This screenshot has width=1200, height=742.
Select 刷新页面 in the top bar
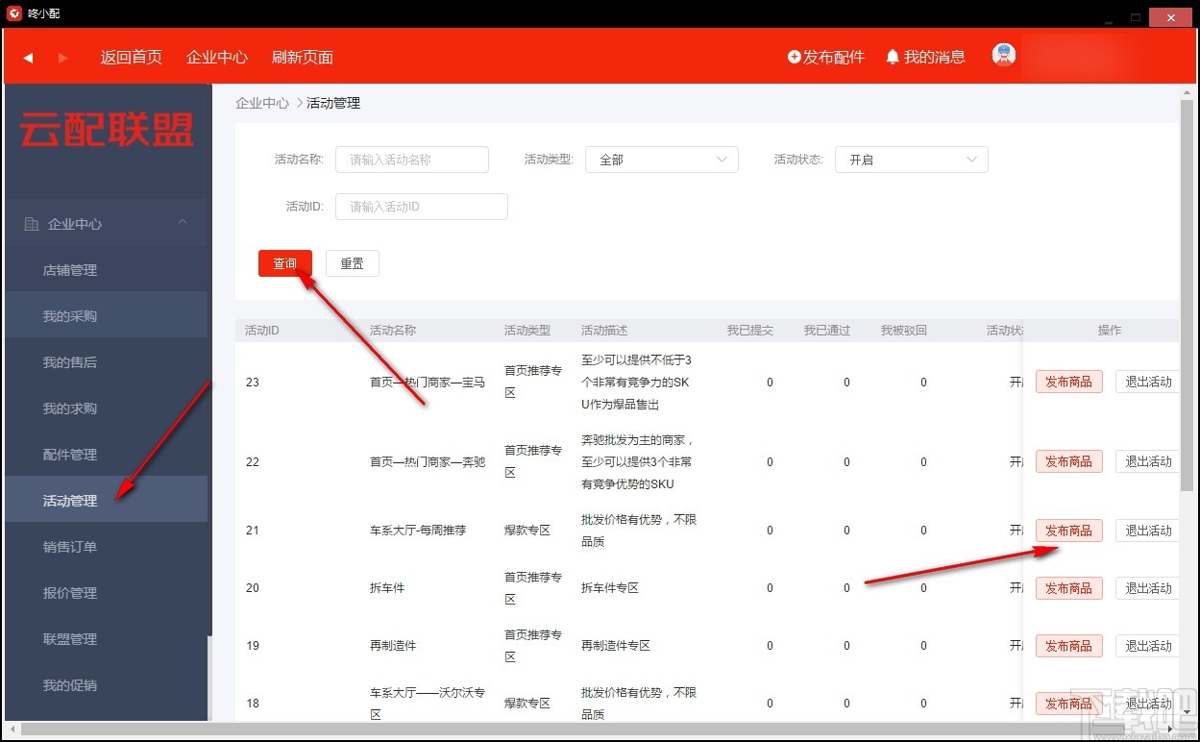(302, 57)
